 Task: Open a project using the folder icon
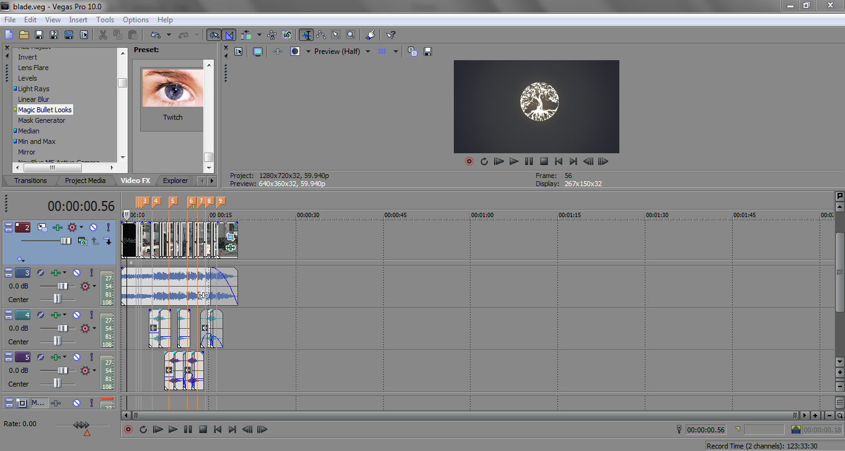pos(24,35)
